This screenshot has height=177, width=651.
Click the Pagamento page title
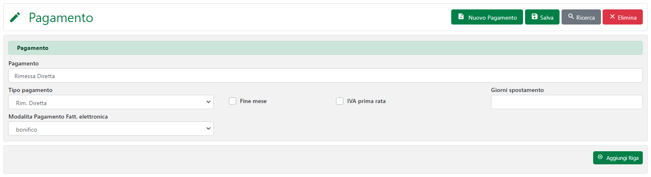coord(61,18)
